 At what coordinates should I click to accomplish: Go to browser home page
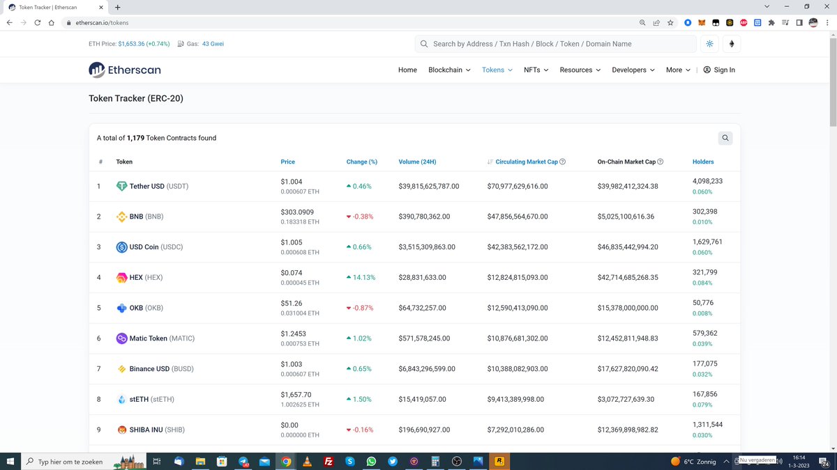pyautogui.click(x=52, y=22)
